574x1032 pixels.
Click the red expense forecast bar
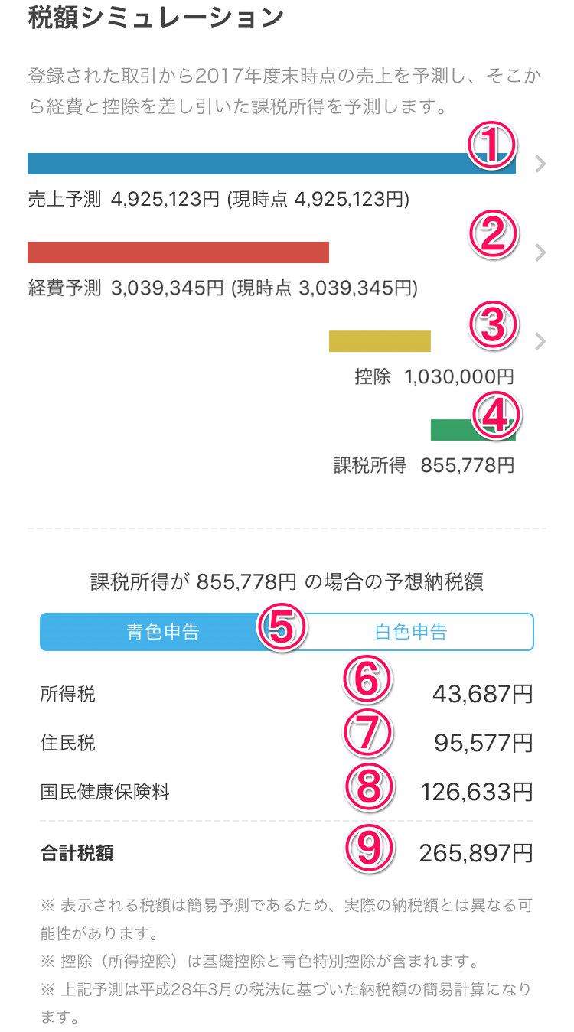point(178,252)
